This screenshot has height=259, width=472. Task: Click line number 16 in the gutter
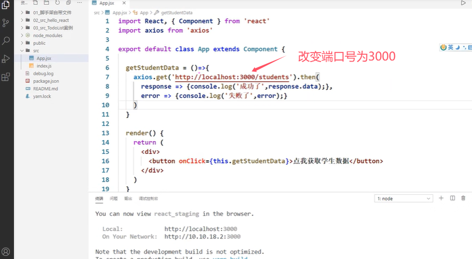coord(105,161)
